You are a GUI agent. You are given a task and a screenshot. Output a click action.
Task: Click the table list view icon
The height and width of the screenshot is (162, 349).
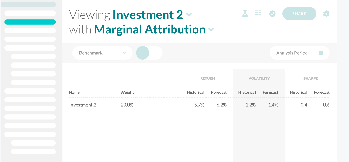[258, 14]
